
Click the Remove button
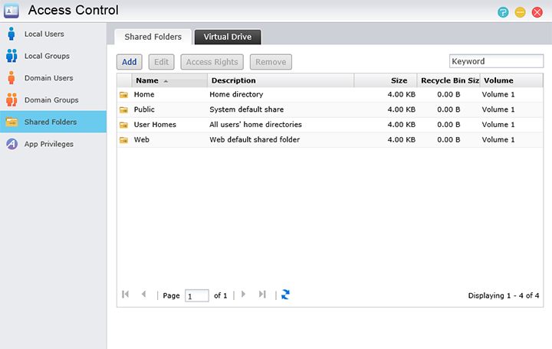(x=271, y=62)
